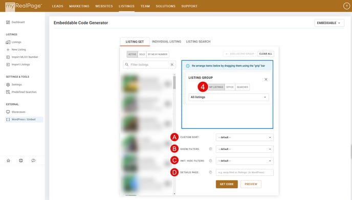
Task: Click the Listing Group grip bar
Action: point(185,88)
